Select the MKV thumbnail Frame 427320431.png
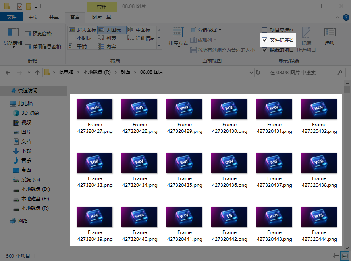The image size is (351, 261). (x=274, y=116)
